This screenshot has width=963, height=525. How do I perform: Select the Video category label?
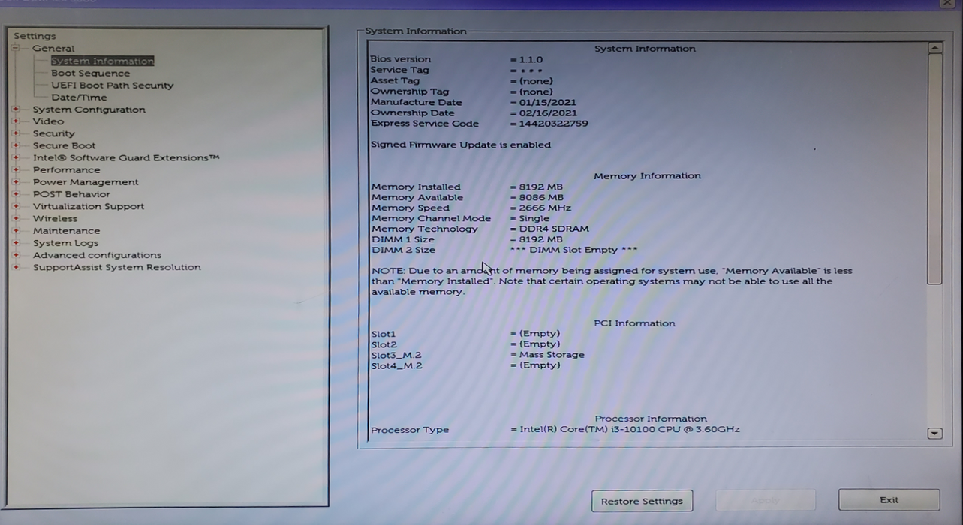coord(48,121)
